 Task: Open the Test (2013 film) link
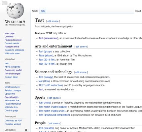point(47,60)
